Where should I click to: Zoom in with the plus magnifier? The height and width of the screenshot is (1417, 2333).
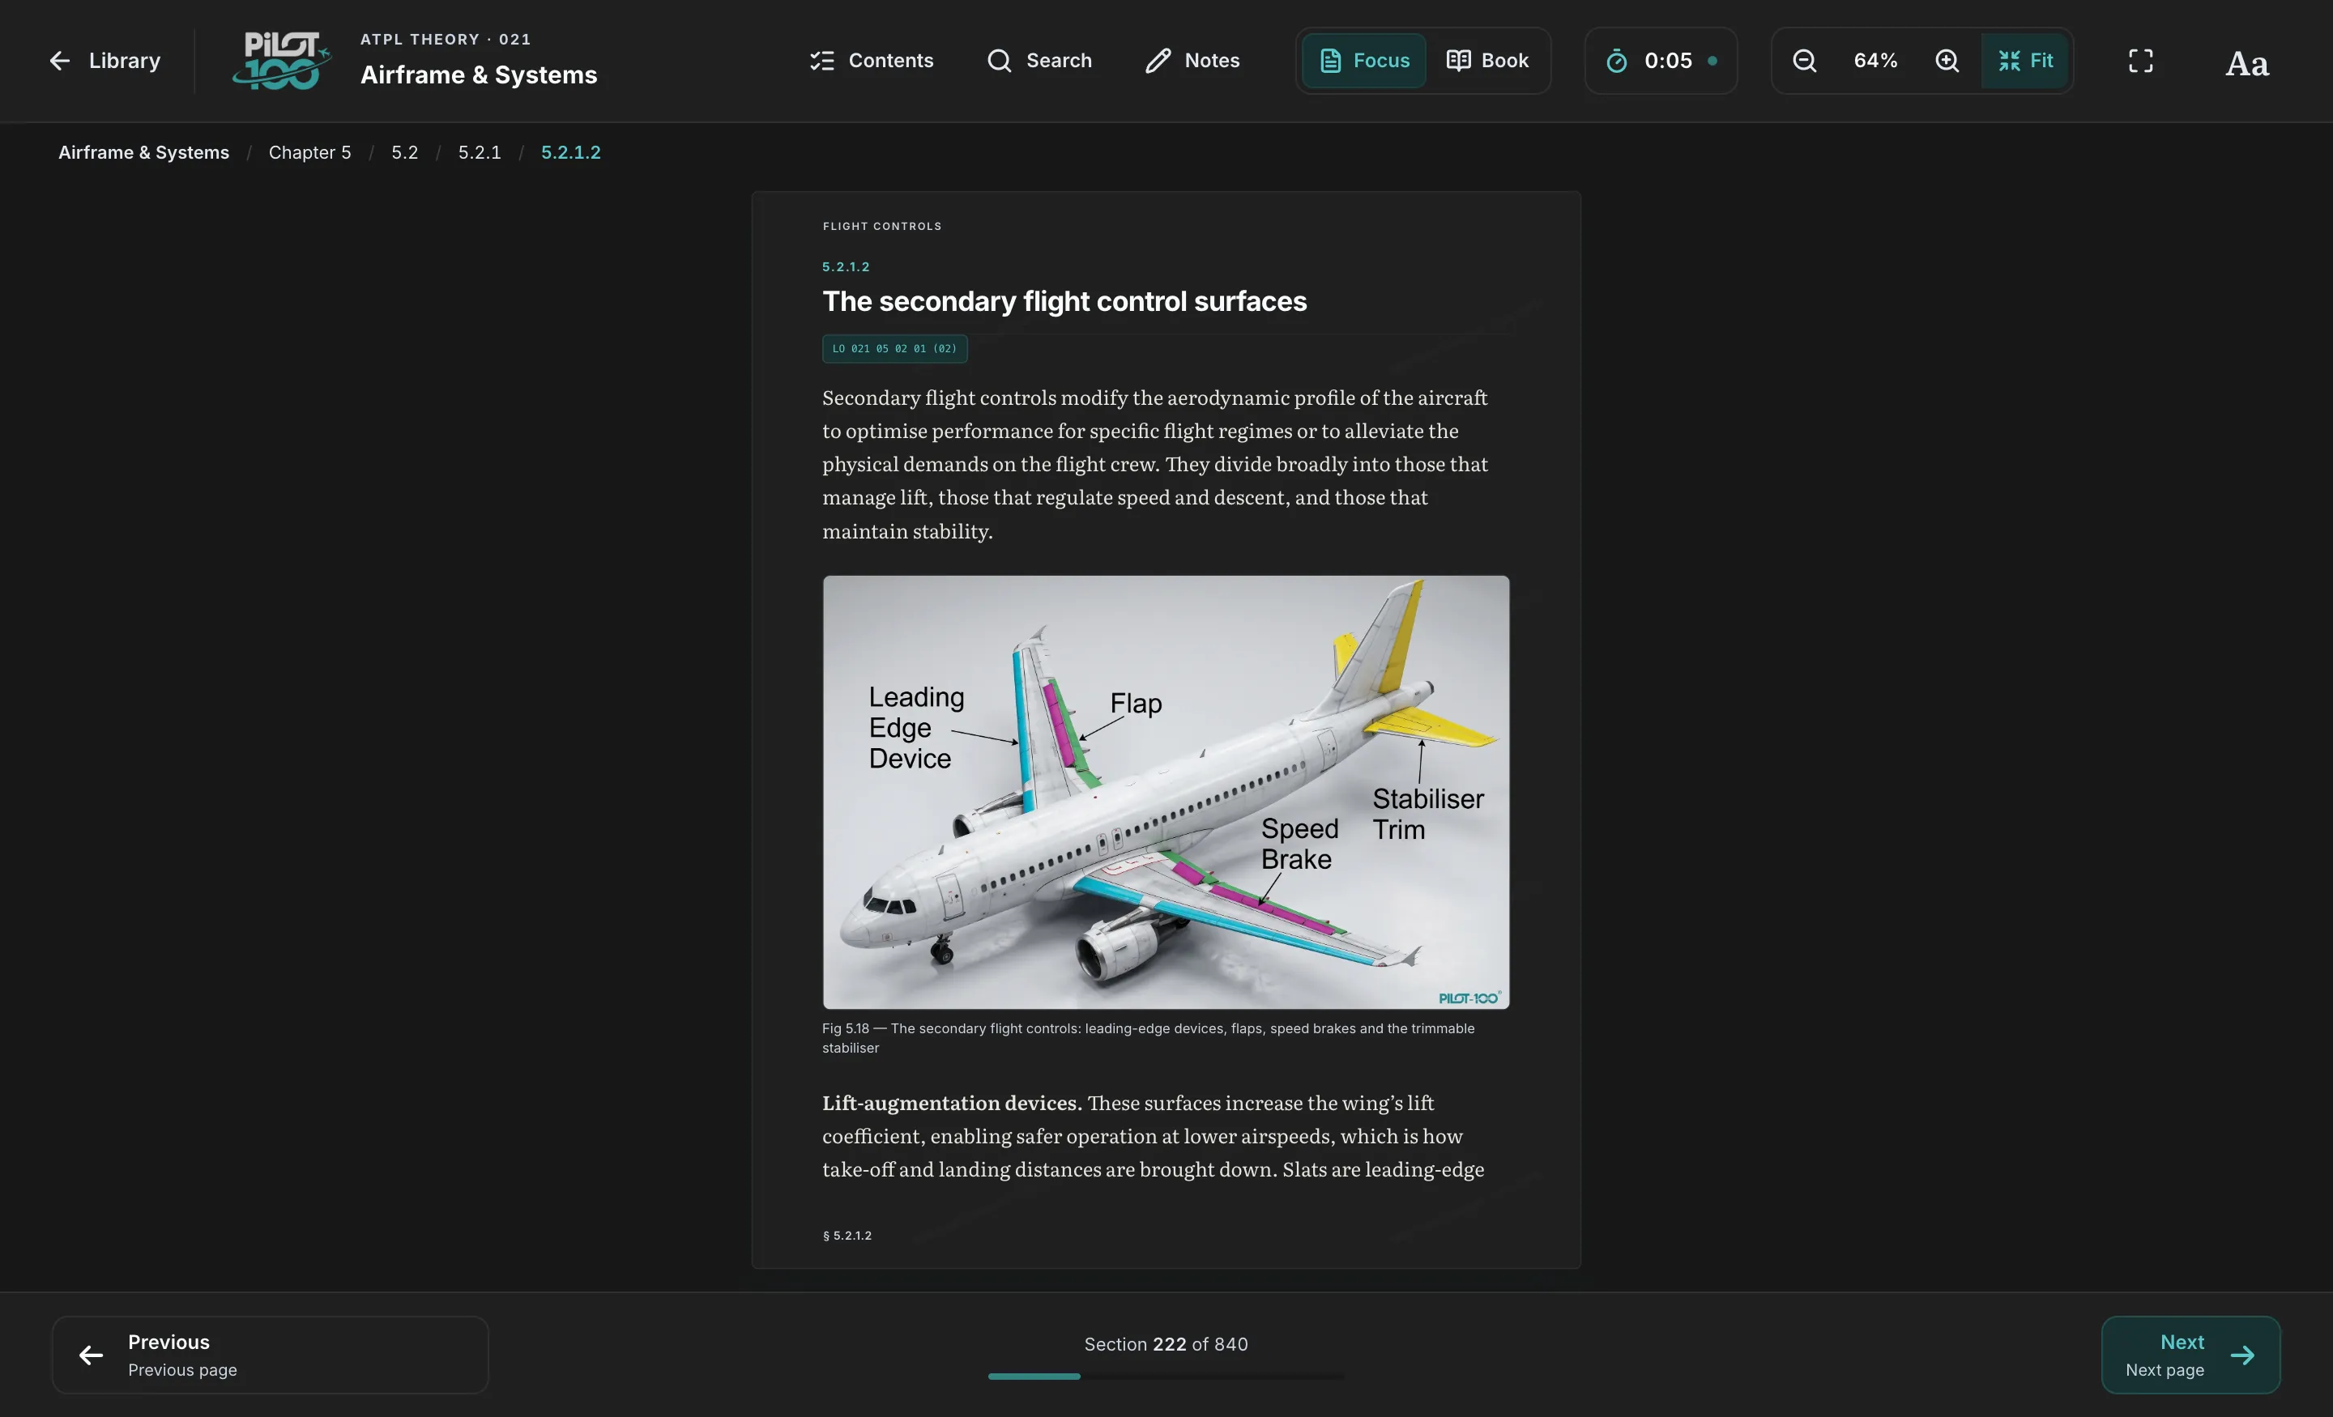(x=1947, y=61)
